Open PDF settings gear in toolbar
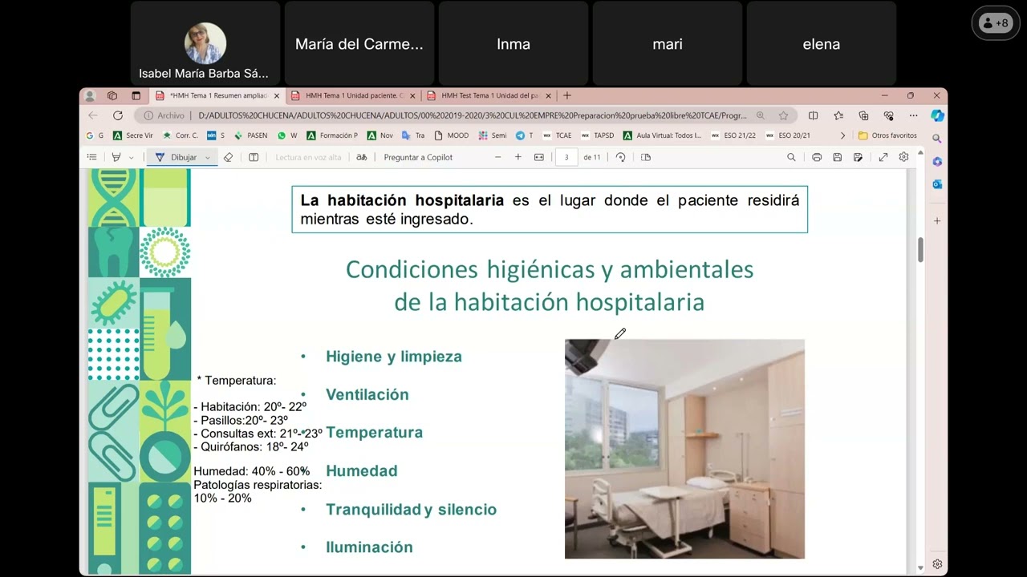 point(903,157)
